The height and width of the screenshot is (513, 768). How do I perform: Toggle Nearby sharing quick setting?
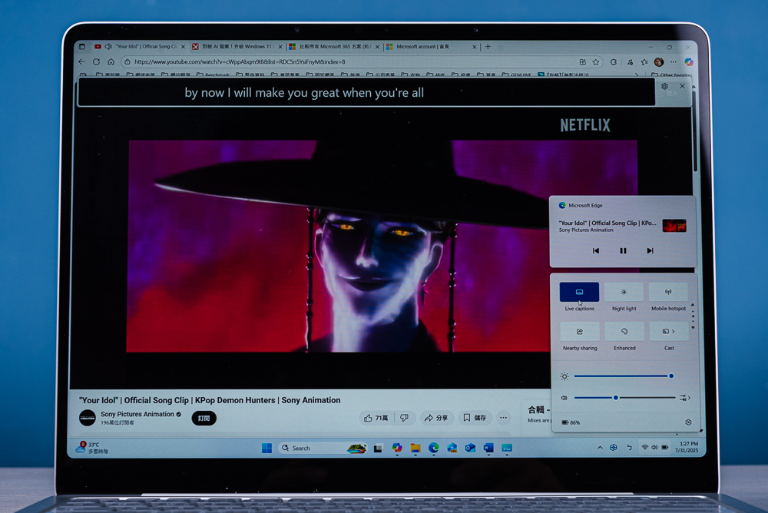pyautogui.click(x=580, y=332)
